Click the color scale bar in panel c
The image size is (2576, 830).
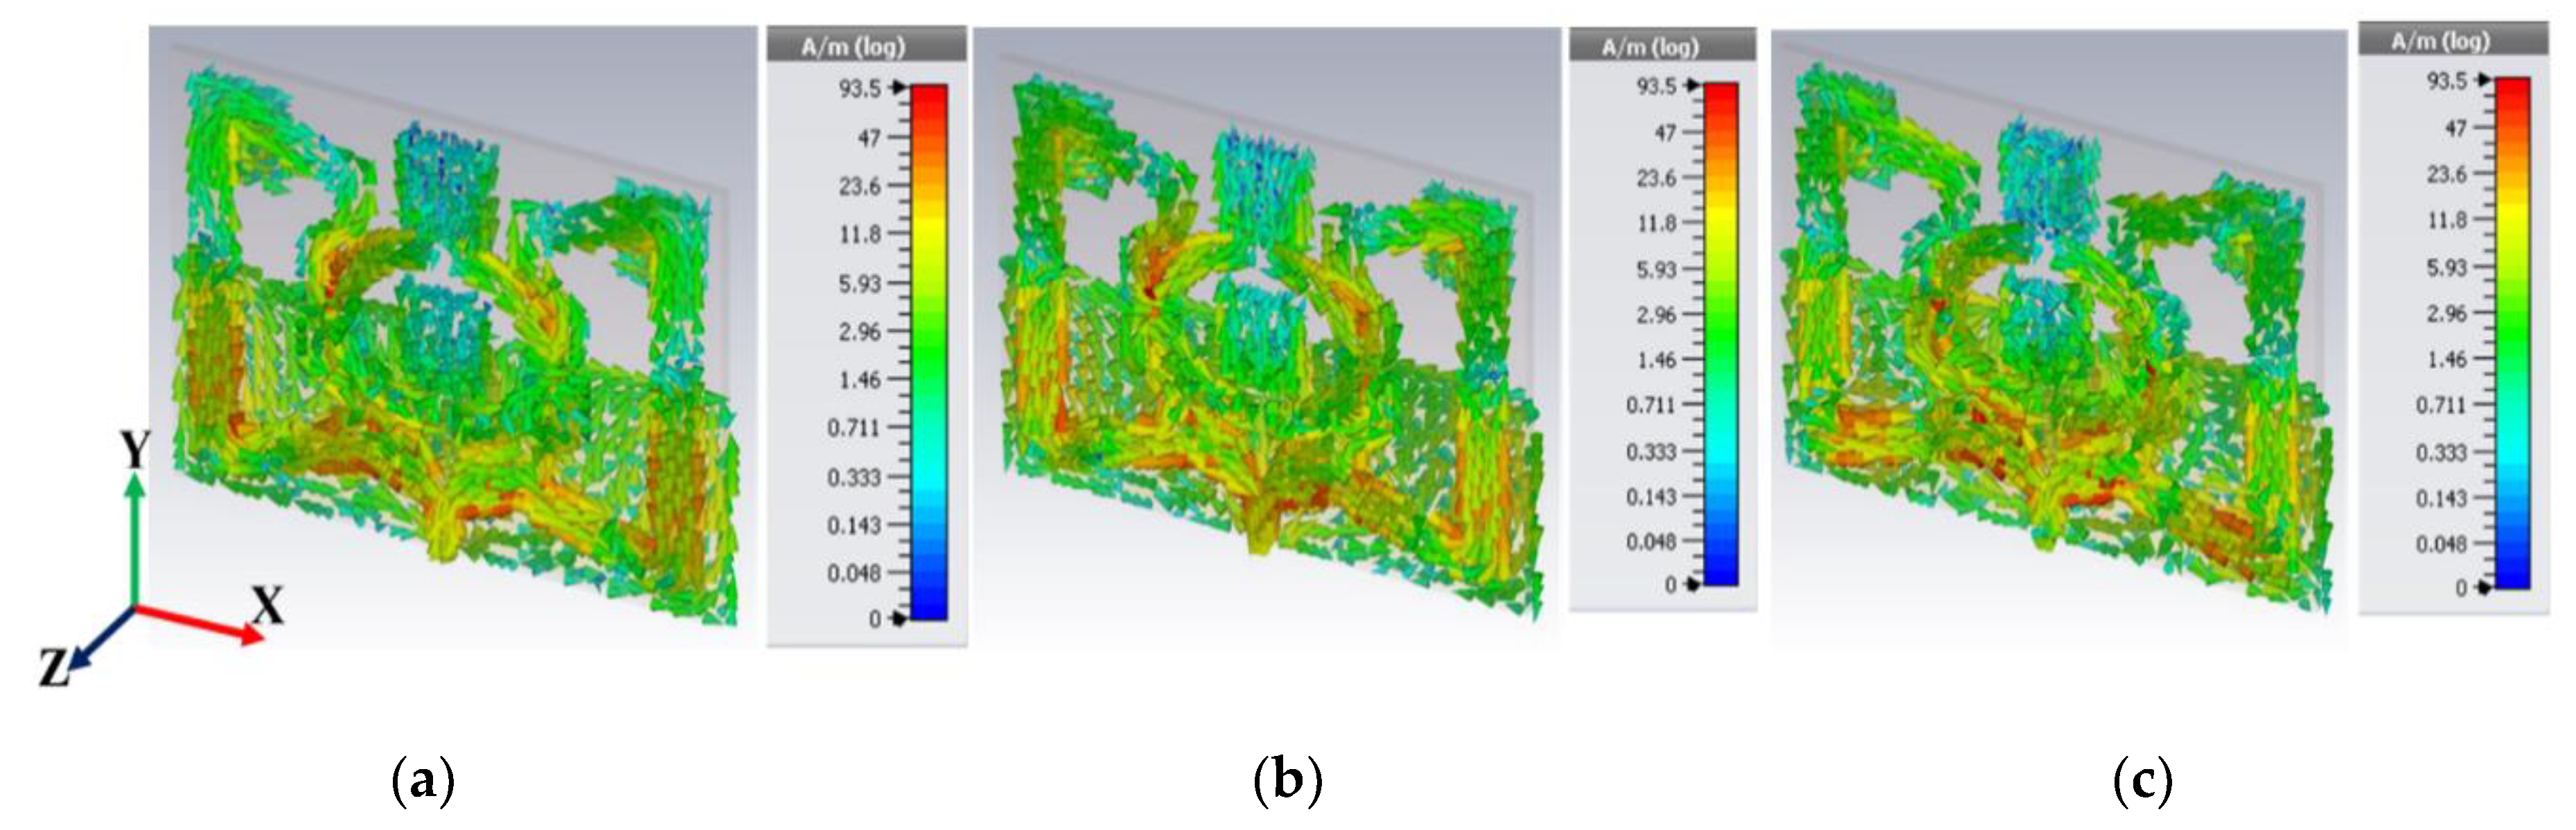(x=2513, y=334)
